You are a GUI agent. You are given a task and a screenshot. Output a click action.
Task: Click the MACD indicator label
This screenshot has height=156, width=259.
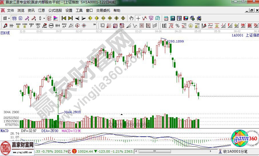pyautogui.click(x=4, y=131)
